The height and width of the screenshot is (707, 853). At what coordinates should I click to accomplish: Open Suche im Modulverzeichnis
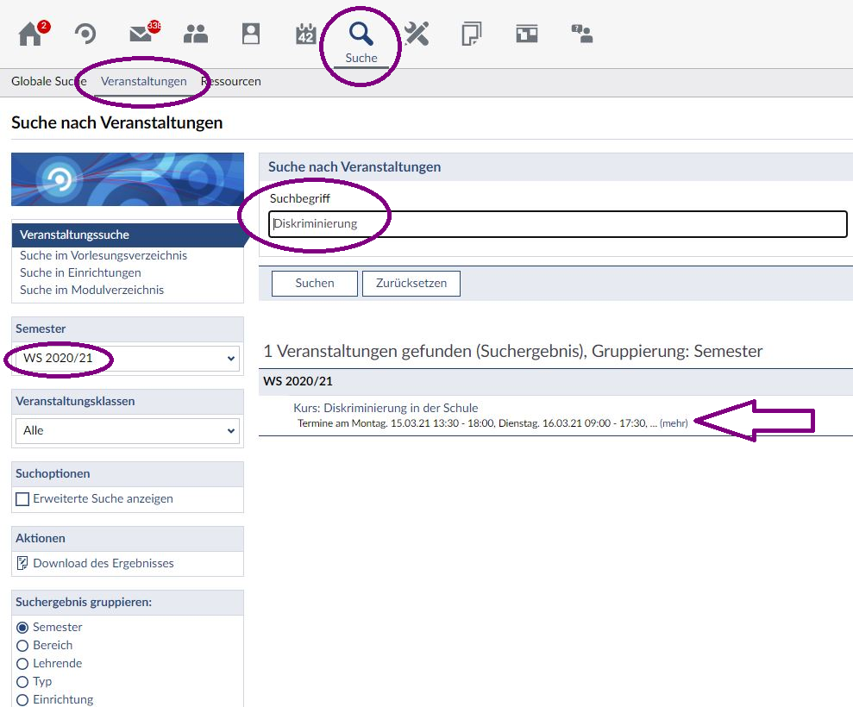(92, 290)
